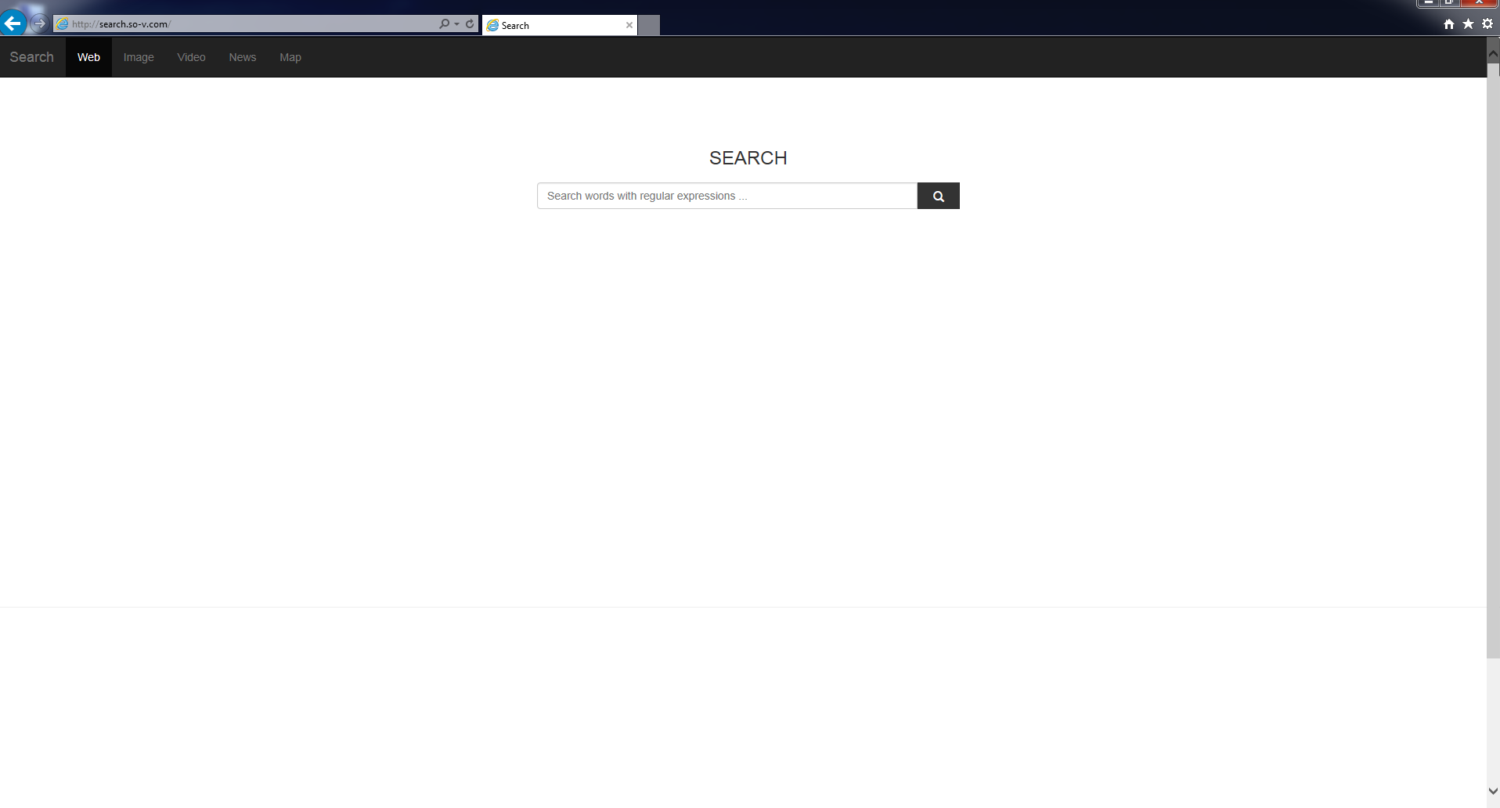Select the browser tab titled Search
The width and height of the screenshot is (1500, 808).
pyautogui.click(x=559, y=25)
